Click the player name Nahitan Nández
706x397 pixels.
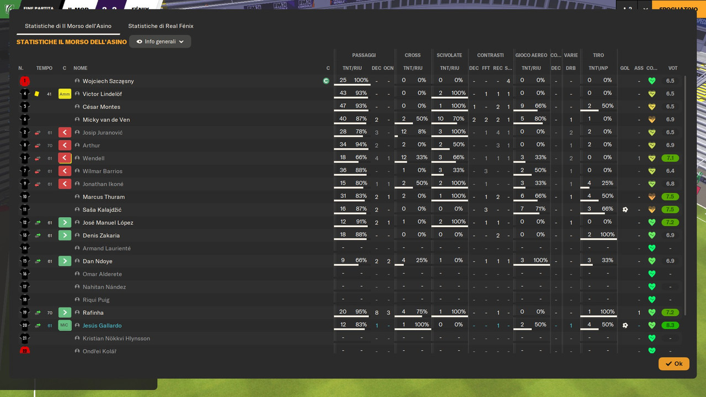[104, 287]
